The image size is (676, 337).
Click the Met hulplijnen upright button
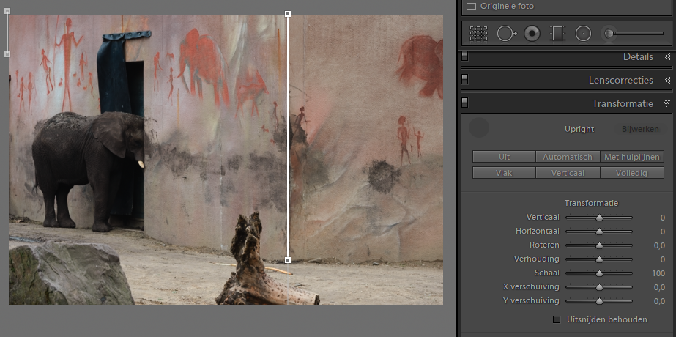pos(632,157)
